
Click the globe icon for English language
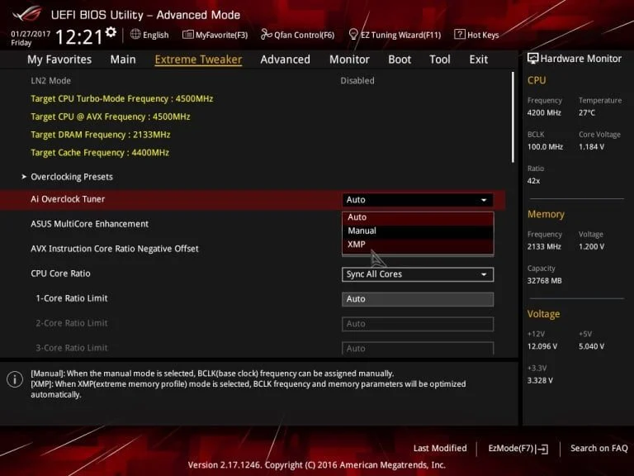135,35
